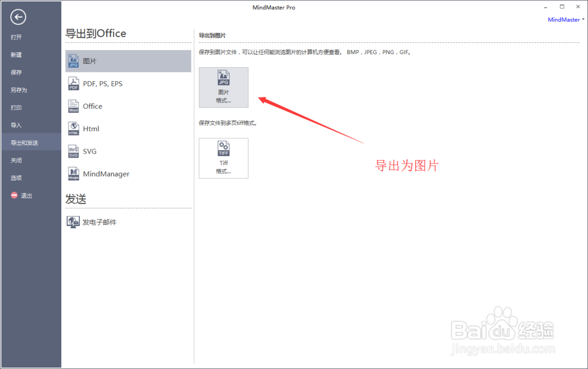The height and width of the screenshot is (369, 588).
Task: Select the Office export label
Action: [x=93, y=107]
